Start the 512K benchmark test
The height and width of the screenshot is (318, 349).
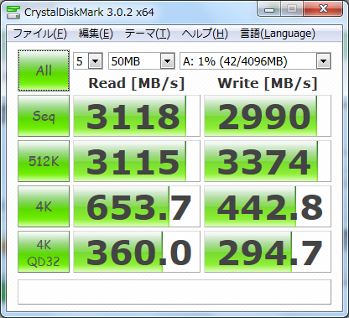44,161
